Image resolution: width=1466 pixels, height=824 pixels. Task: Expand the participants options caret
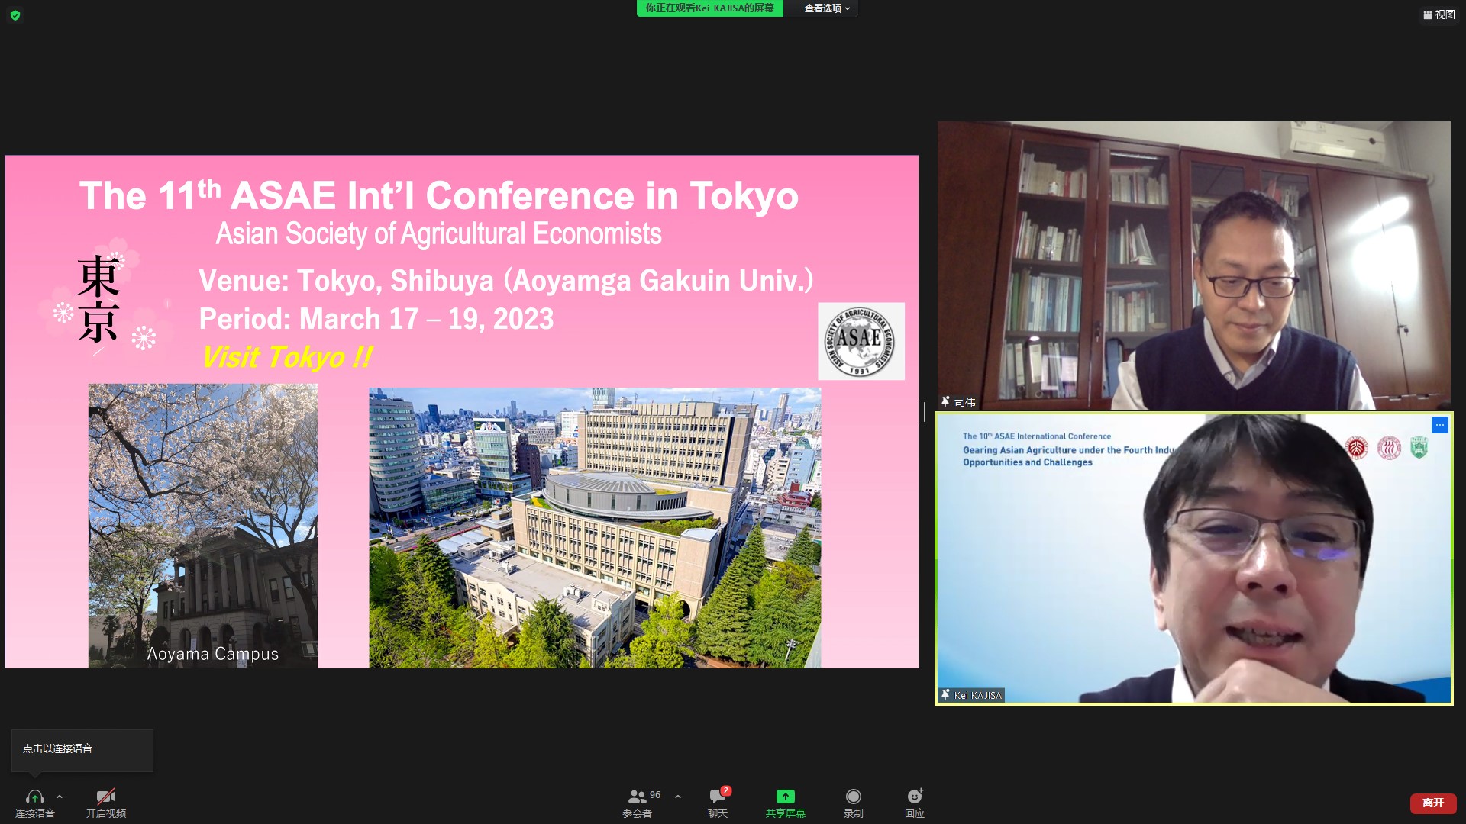[x=678, y=797]
